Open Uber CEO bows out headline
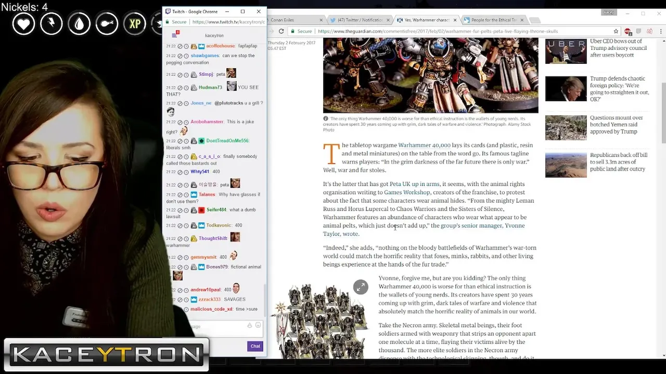This screenshot has width=666, height=374. (x=618, y=48)
